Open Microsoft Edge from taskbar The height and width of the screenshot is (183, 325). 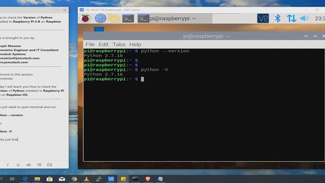pos(25,179)
